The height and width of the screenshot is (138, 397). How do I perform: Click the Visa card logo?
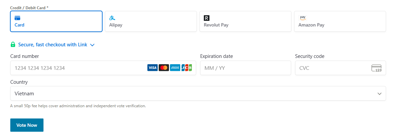pyautogui.click(x=152, y=68)
